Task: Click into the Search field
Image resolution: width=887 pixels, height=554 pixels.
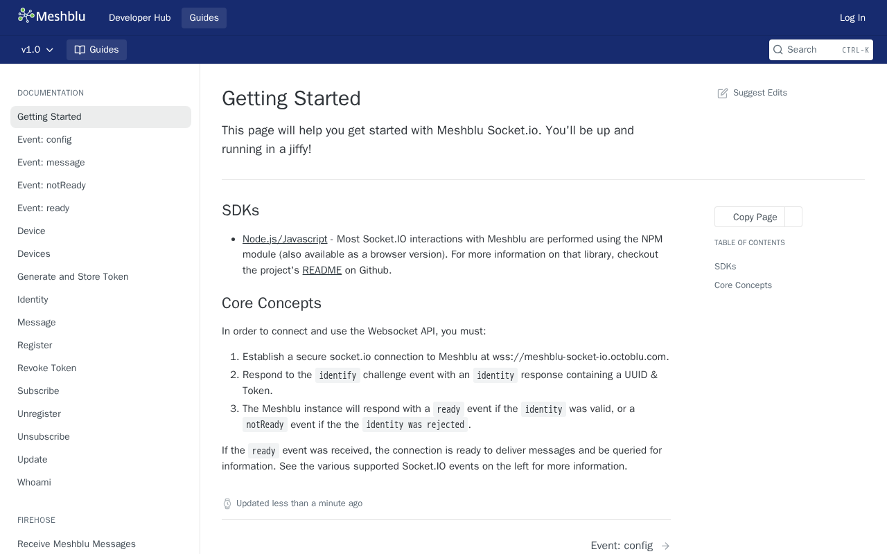Action: point(821,50)
